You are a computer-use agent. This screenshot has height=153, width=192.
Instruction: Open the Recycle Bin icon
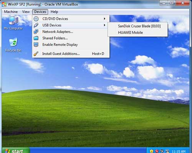(13, 45)
